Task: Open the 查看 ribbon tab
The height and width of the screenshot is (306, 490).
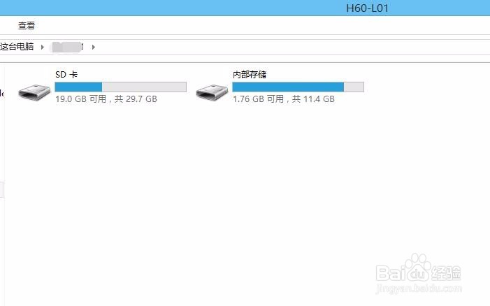Action: (27, 26)
